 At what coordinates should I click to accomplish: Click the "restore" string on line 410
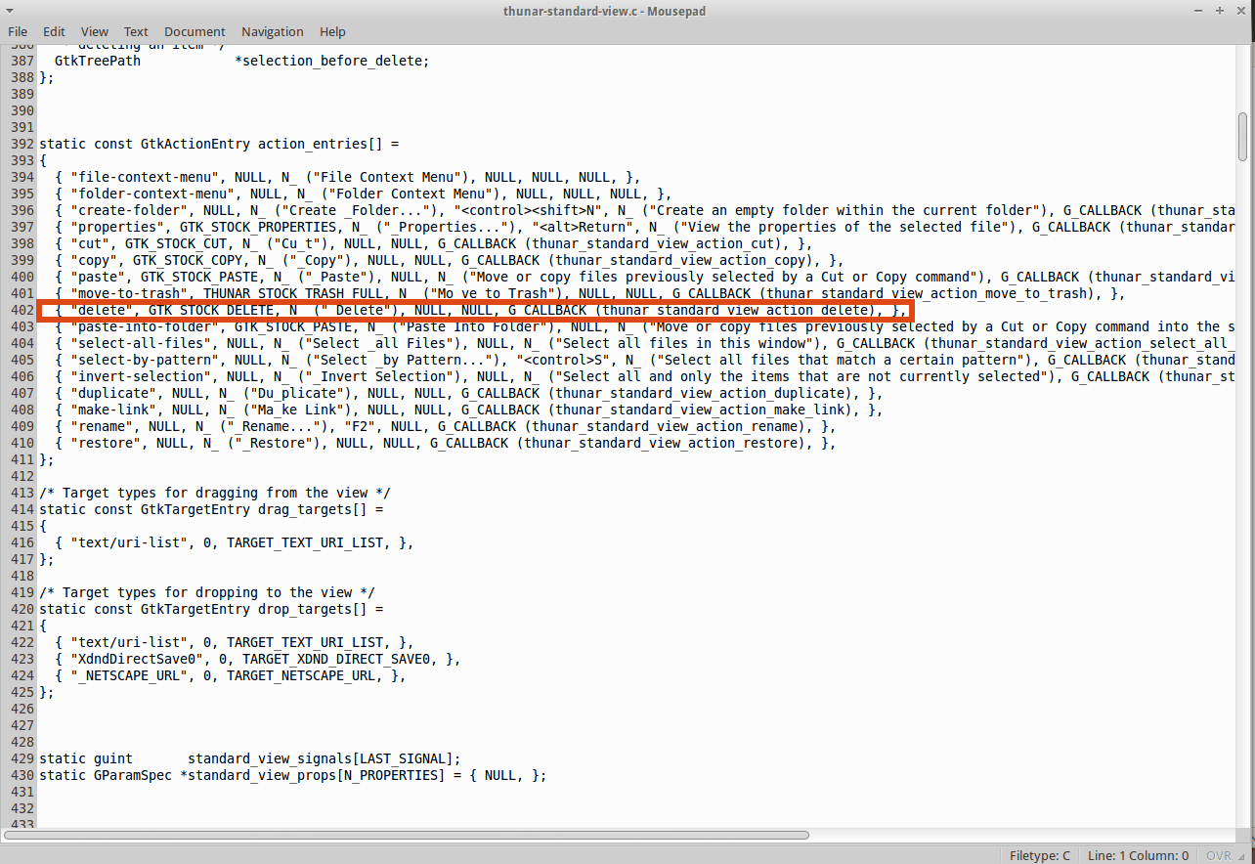[x=106, y=443]
